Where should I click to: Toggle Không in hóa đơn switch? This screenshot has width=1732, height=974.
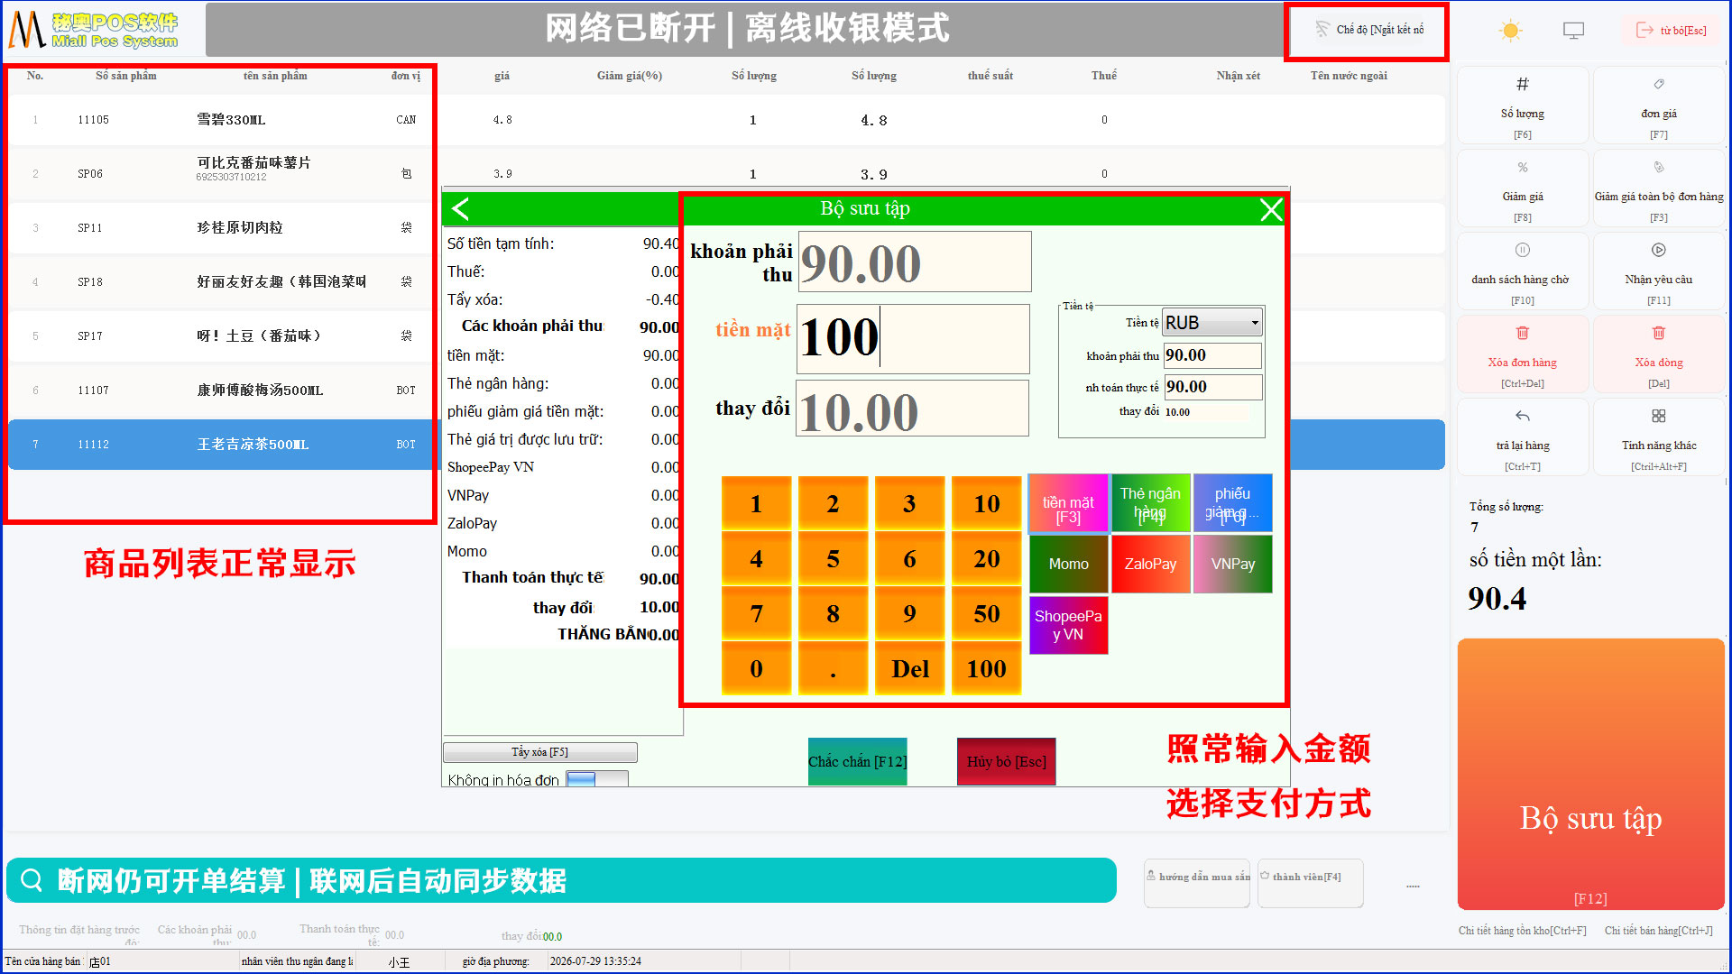596,779
